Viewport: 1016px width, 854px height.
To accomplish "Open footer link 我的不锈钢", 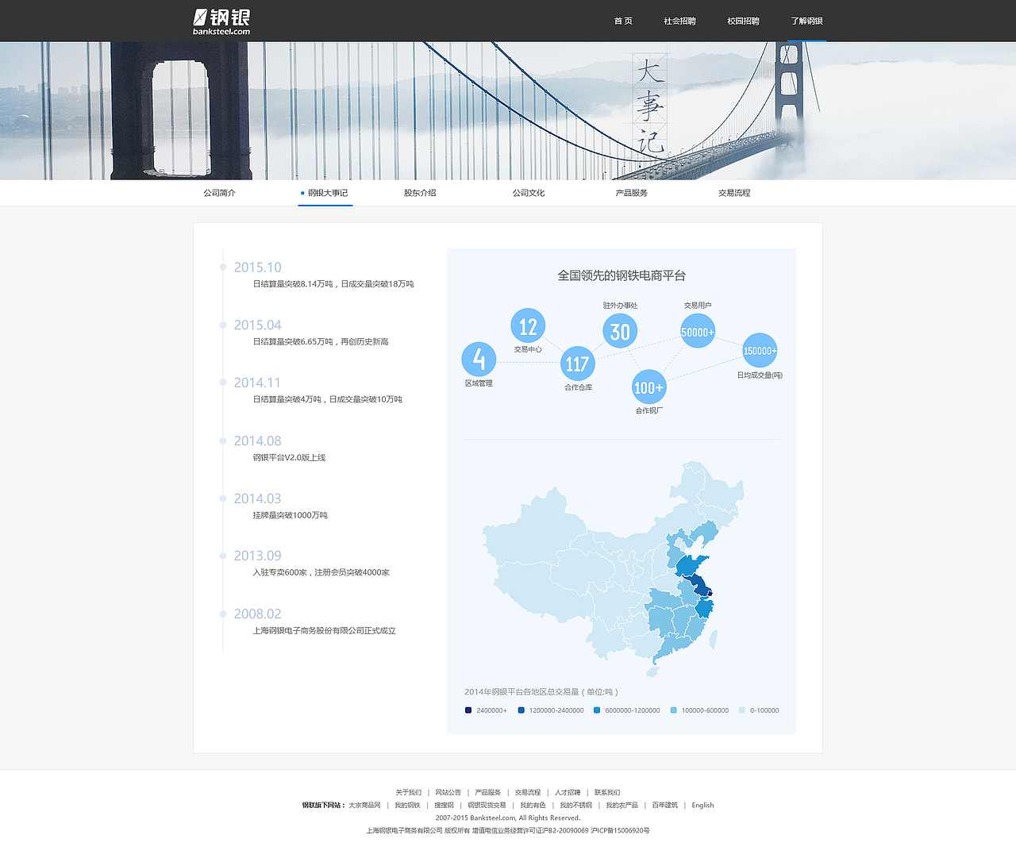I will click(575, 805).
